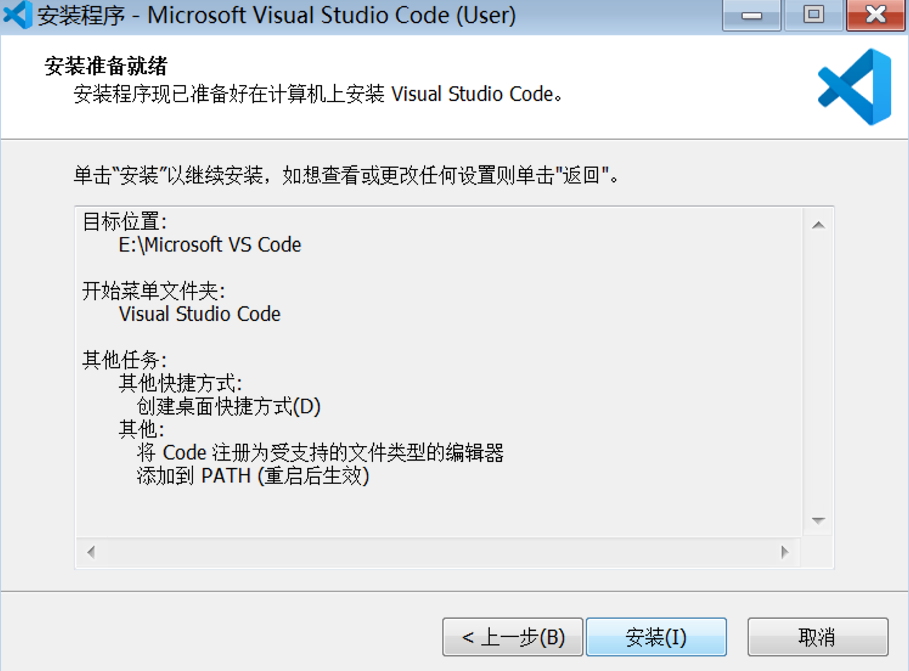The image size is (909, 671).
Task: Click the '其他快捷方式:' line
Action: [x=180, y=383]
